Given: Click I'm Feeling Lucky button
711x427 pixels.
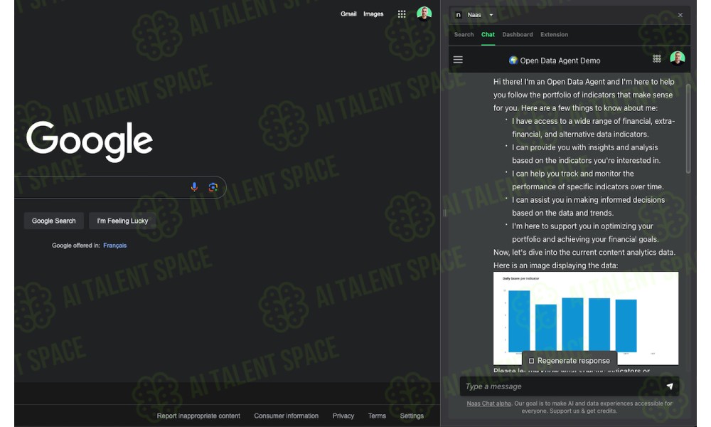Looking at the screenshot, I should click(122, 221).
